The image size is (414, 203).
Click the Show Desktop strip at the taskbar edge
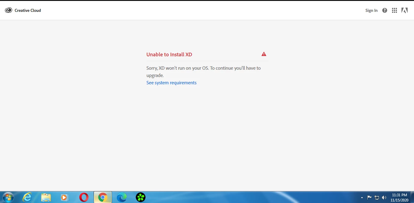(412, 197)
